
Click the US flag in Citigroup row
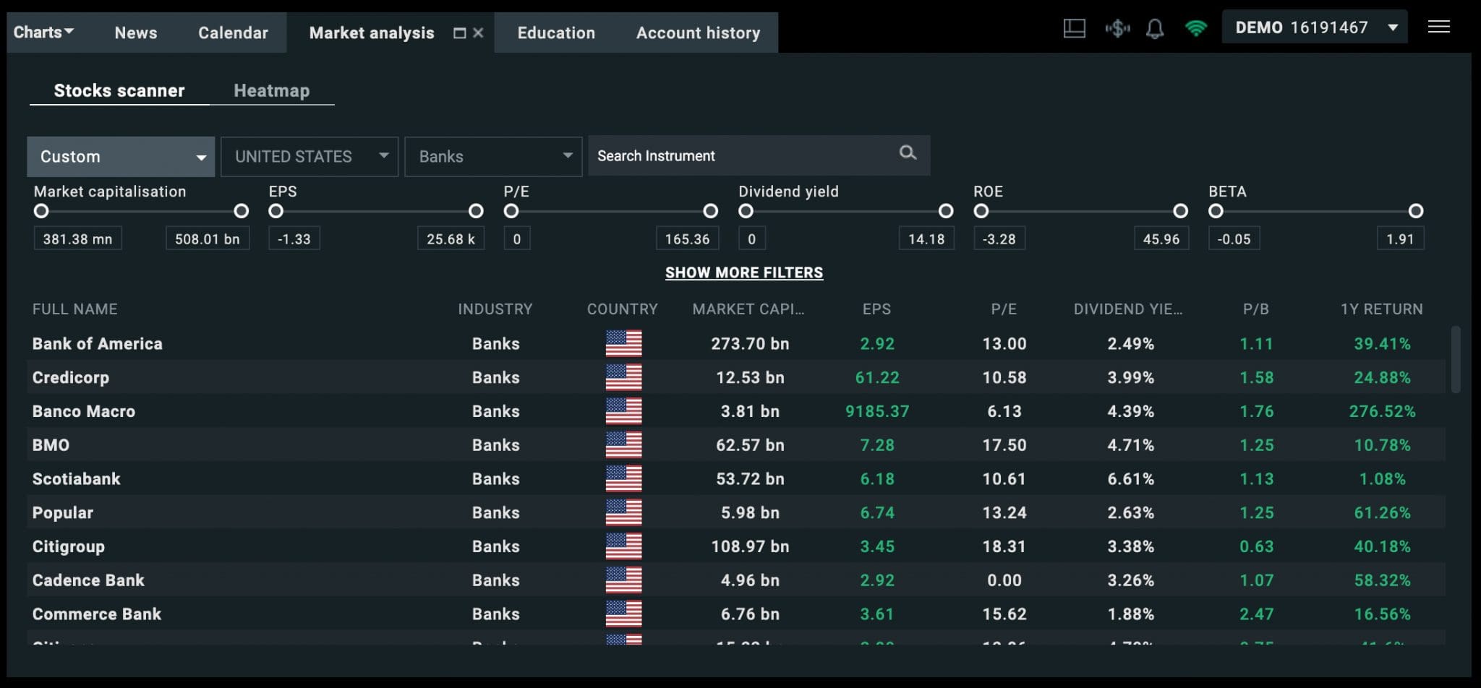(623, 546)
